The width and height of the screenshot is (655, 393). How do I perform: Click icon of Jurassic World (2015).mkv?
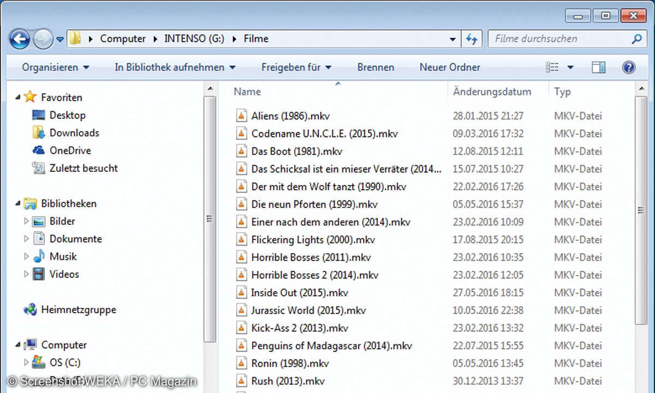(242, 310)
